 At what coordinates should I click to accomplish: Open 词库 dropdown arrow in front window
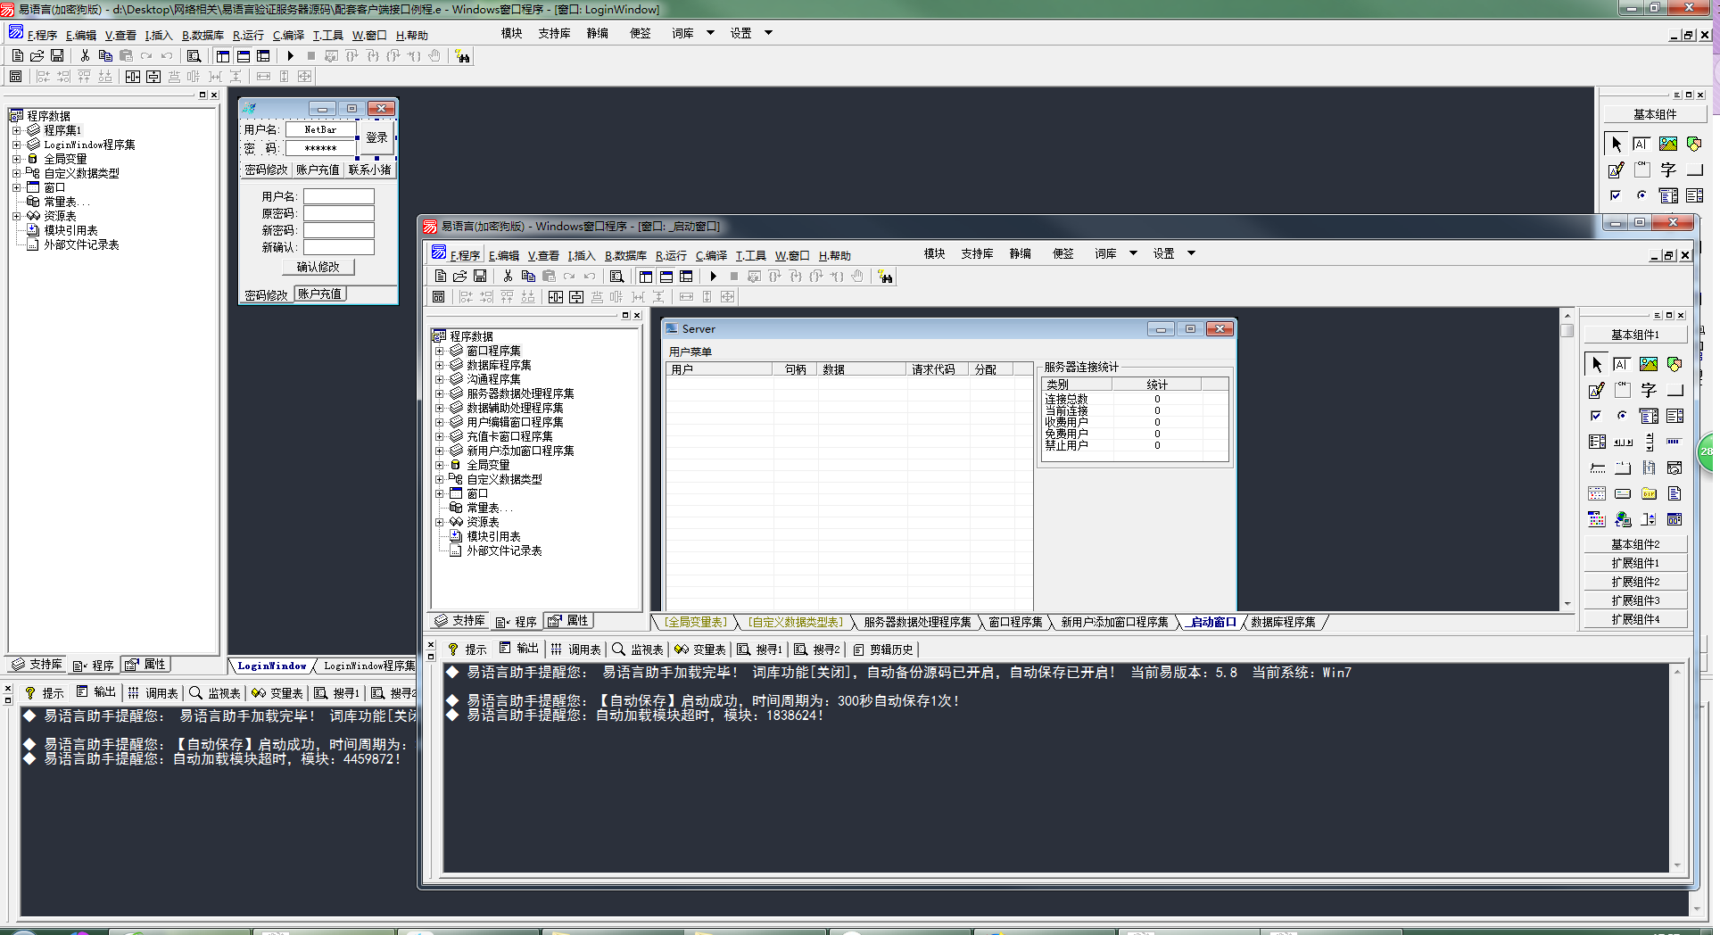[x=1133, y=253]
